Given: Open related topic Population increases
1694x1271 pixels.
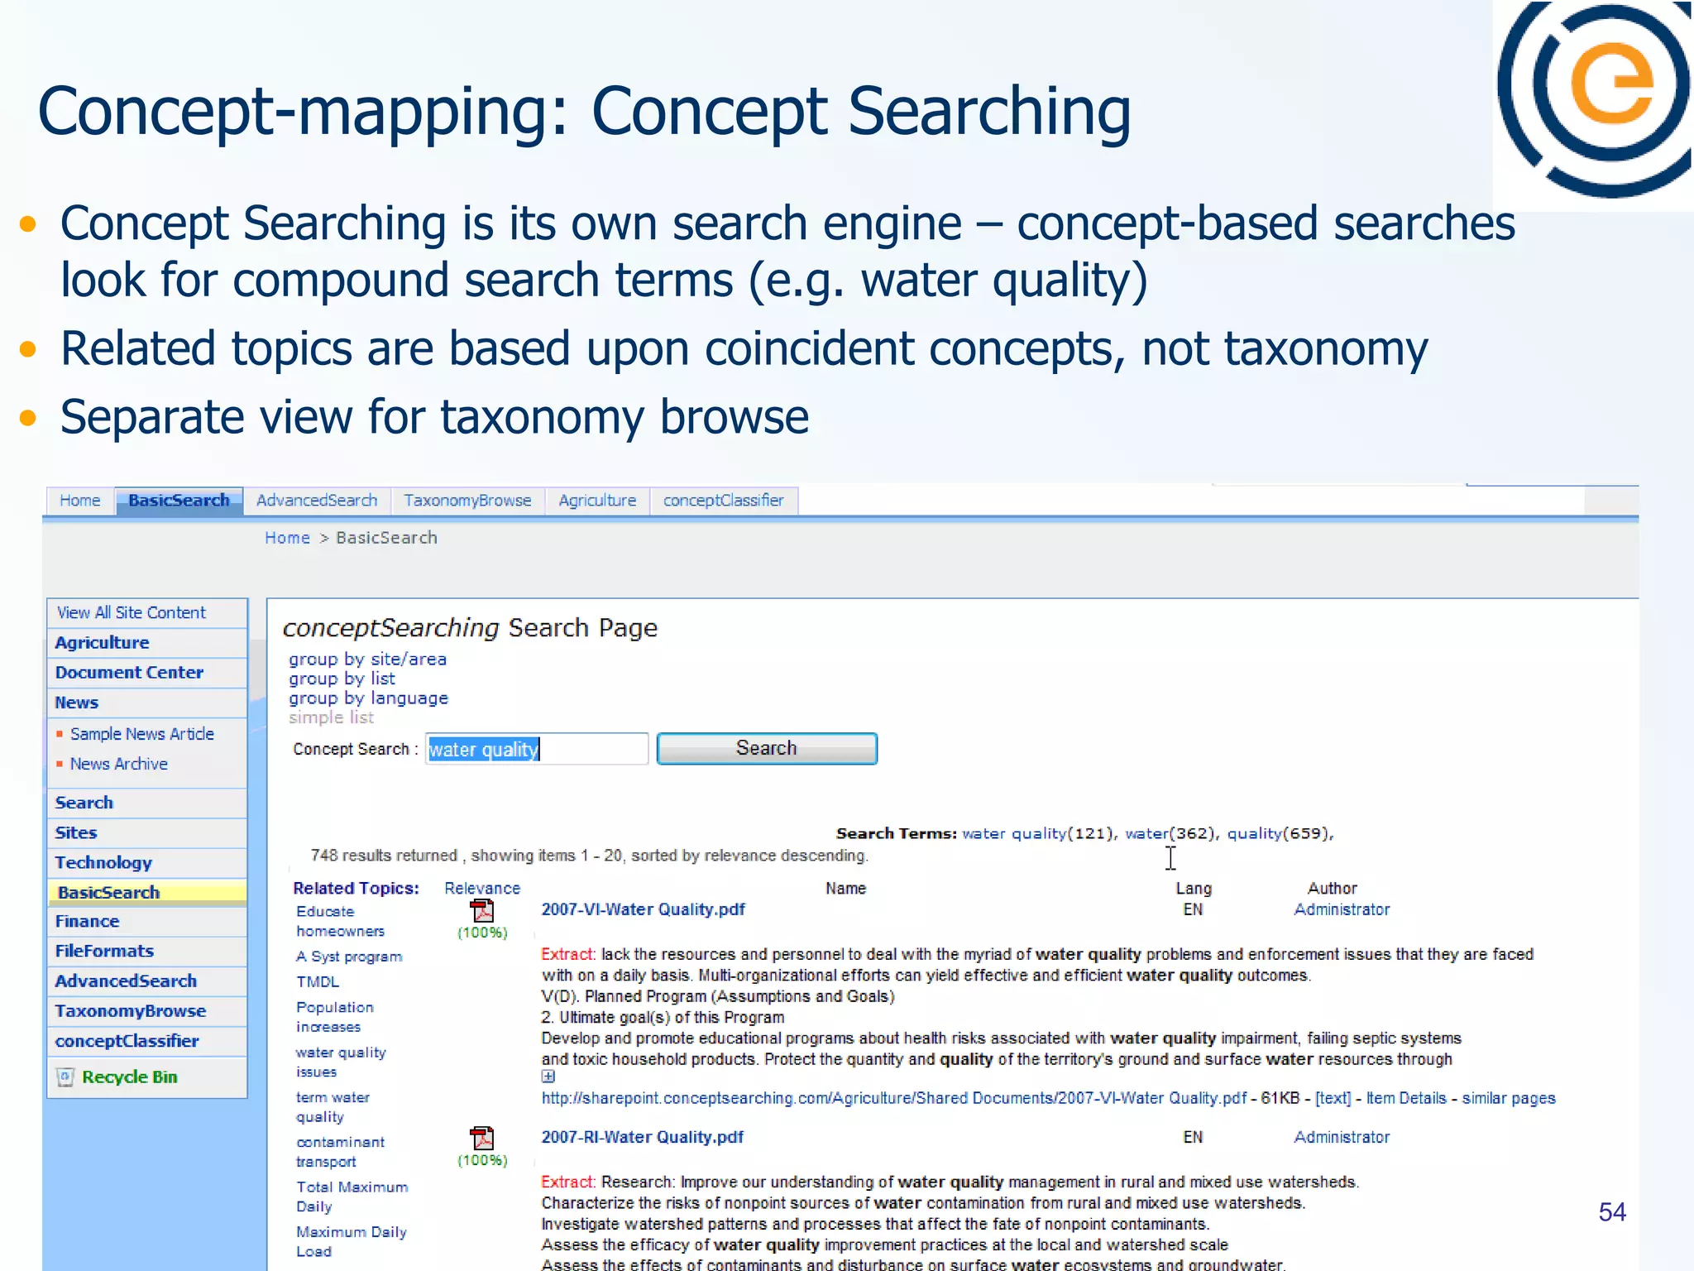Looking at the screenshot, I should click(x=335, y=1017).
